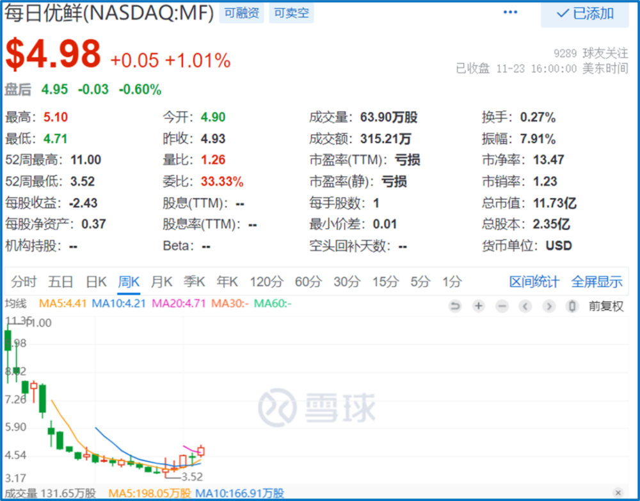The width and height of the screenshot is (640, 501).
Task: Move chart right with next arrow
Action: tap(549, 306)
